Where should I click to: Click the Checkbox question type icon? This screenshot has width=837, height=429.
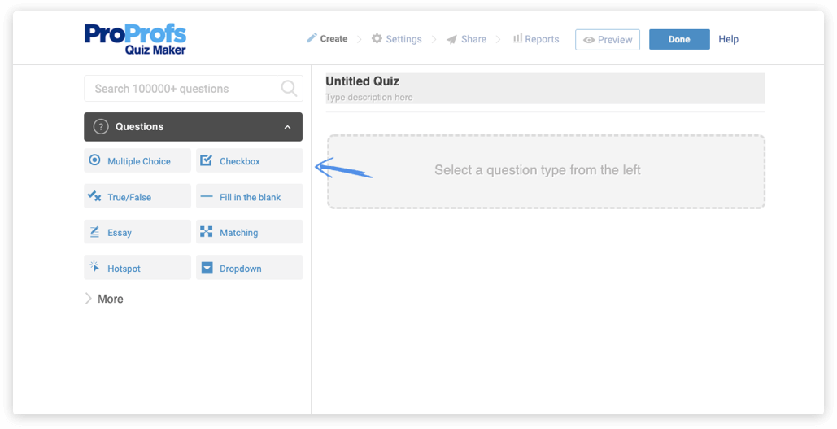[207, 160]
